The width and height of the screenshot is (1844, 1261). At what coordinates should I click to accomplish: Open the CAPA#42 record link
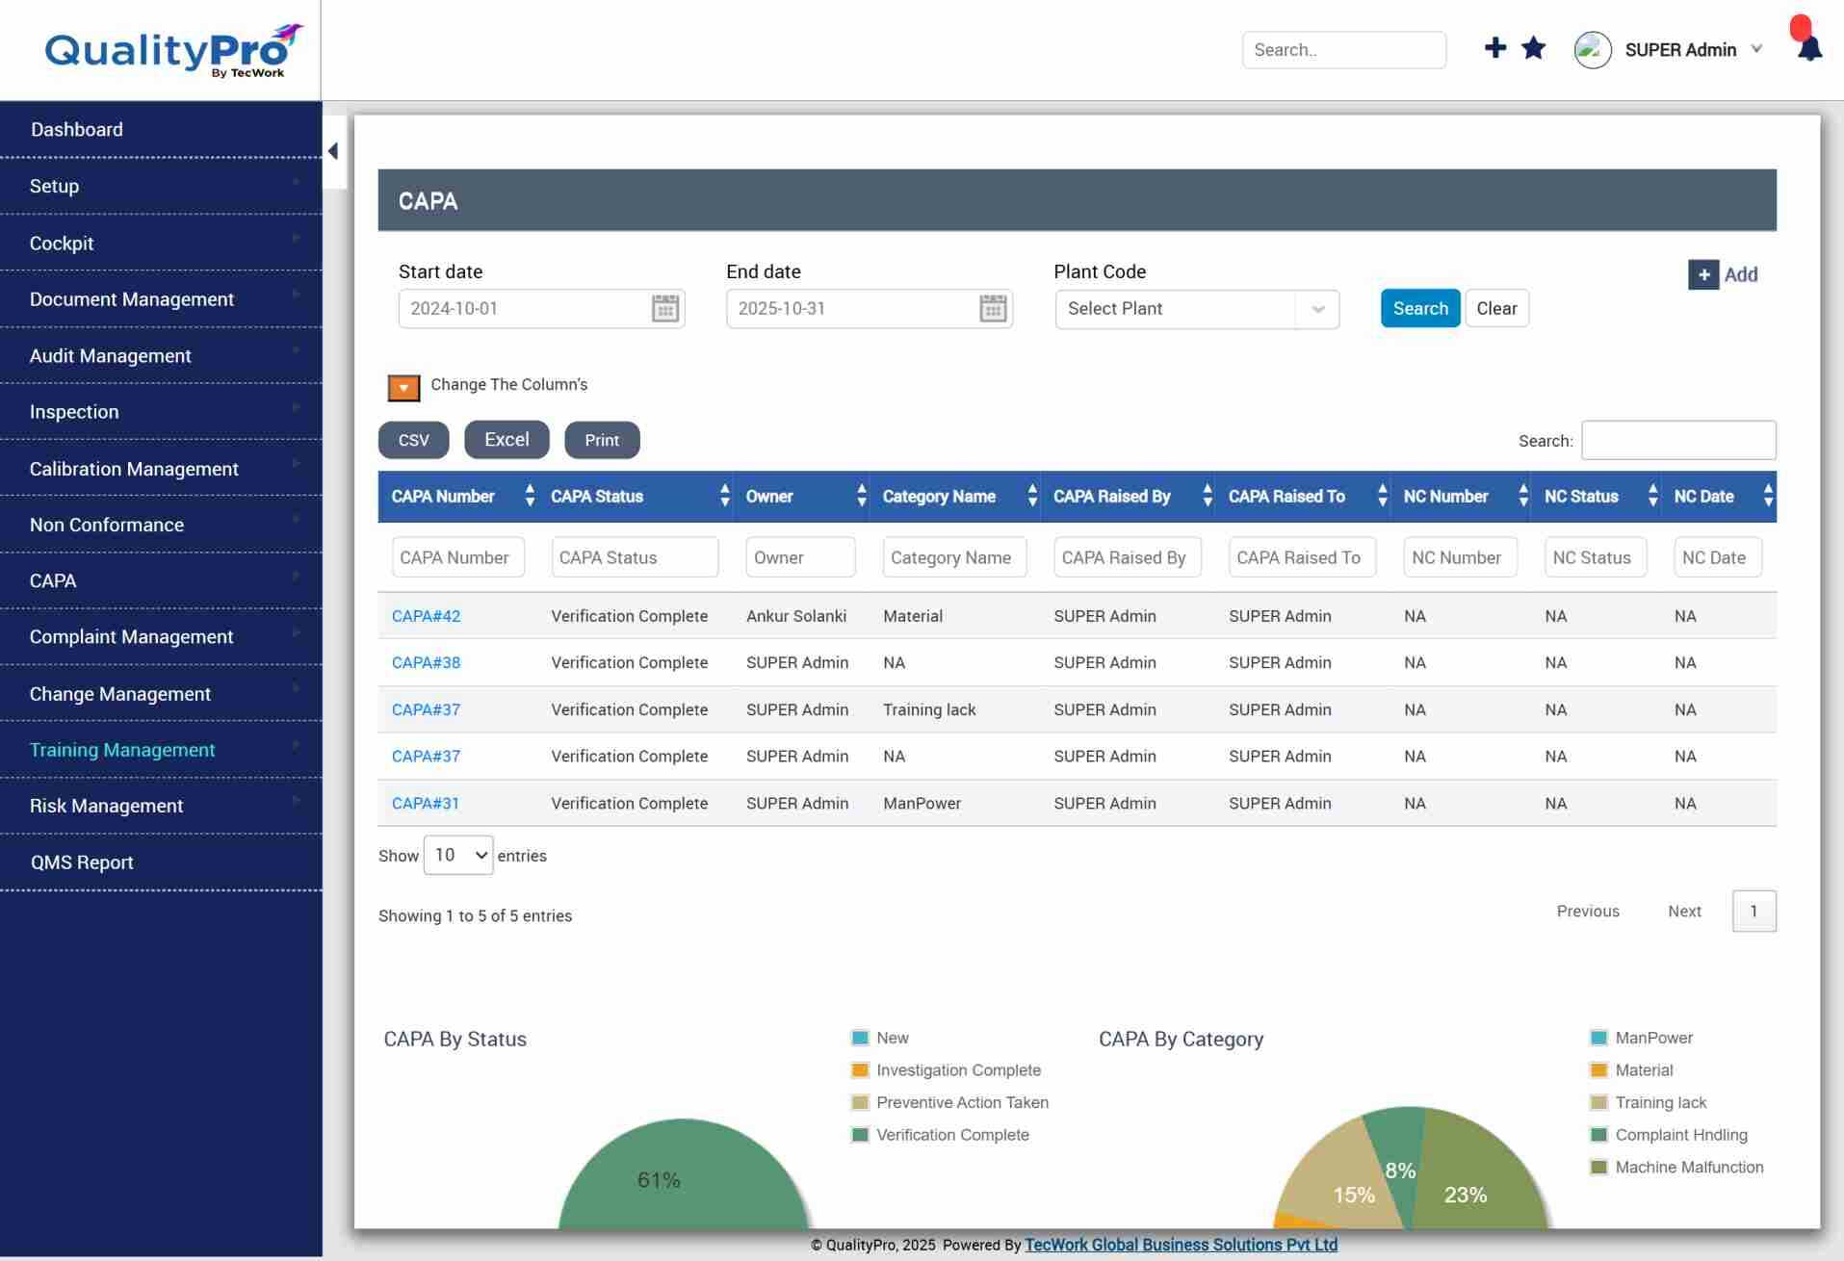coord(426,616)
